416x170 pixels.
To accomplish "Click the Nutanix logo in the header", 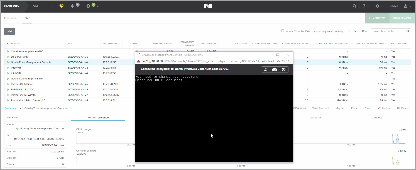I will coord(208,6).
